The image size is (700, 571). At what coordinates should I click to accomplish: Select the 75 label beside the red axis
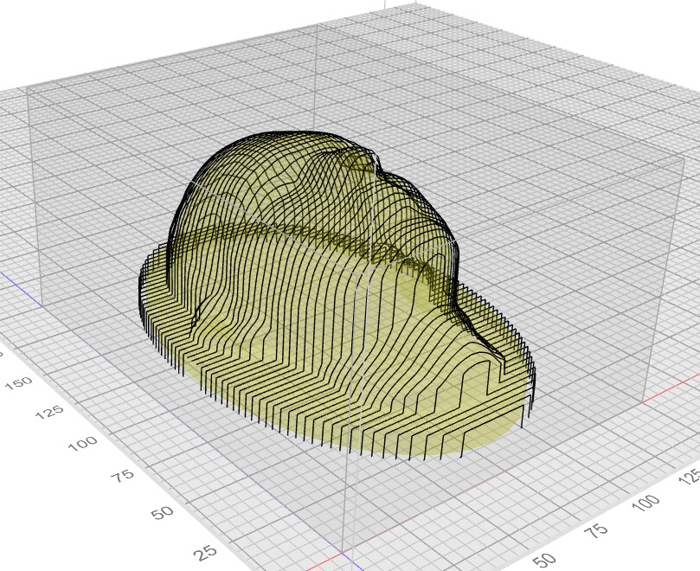595,529
